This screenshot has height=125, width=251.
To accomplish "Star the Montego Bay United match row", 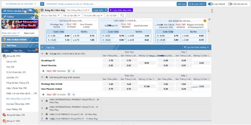I will pos(43,95).
